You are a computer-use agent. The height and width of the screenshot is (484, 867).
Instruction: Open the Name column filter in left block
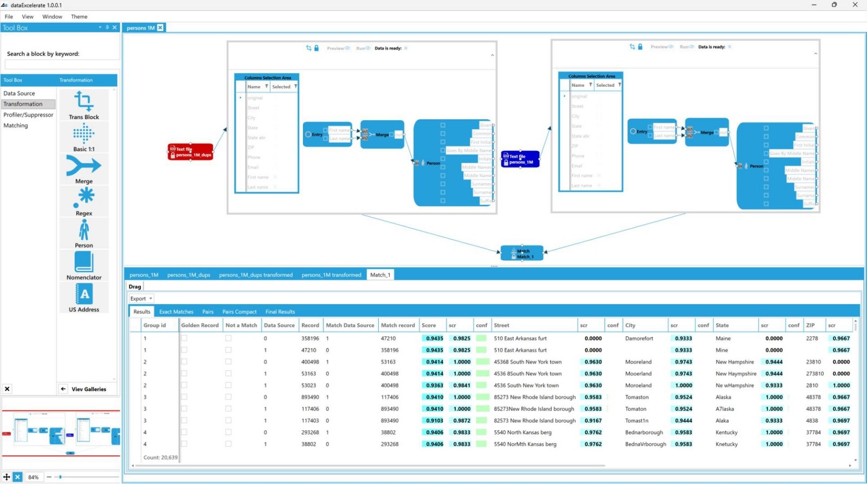click(266, 86)
